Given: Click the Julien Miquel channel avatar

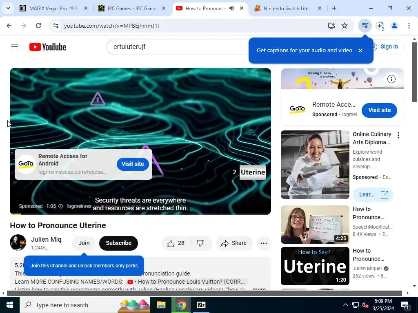Looking at the screenshot, I should (18, 242).
